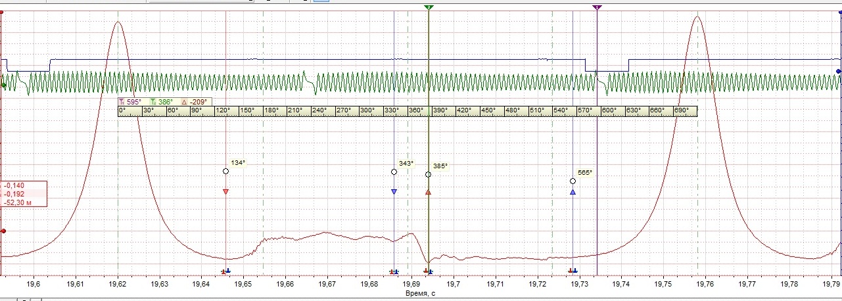Image resolution: width=842 pixels, height=301 pixels.
Task: Click the 19,79 tick label on the time axis
Action: 831,285
